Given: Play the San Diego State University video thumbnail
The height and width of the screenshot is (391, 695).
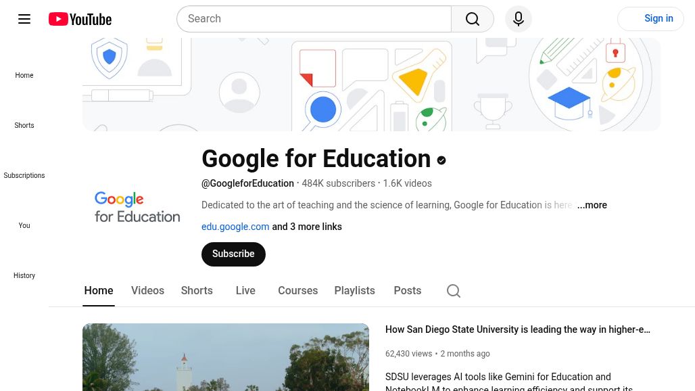Looking at the screenshot, I should 226,357.
